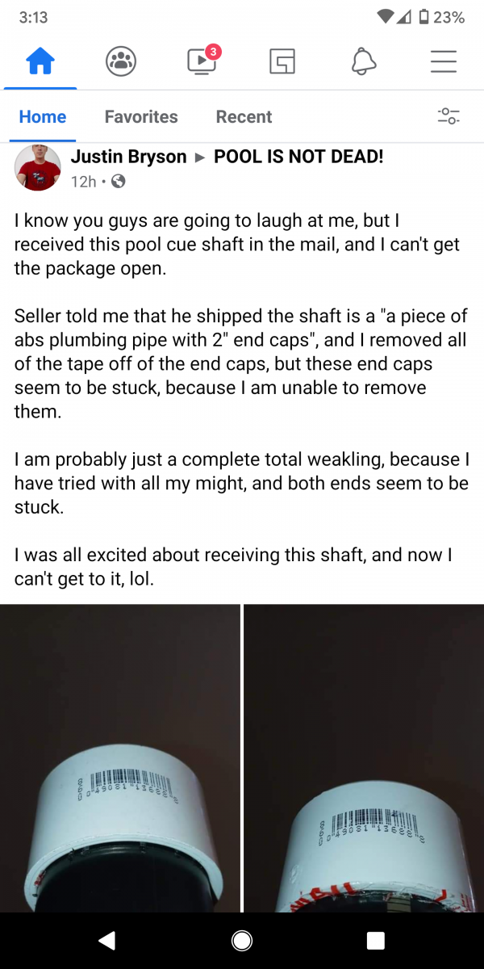Open the feed filter sliders icon
The width and height of the screenshot is (484, 969).
449,116
